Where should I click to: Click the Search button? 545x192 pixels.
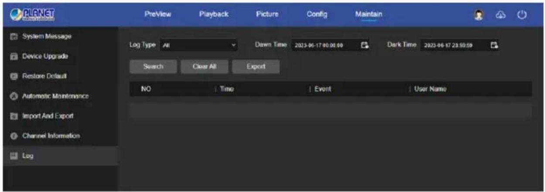click(153, 67)
